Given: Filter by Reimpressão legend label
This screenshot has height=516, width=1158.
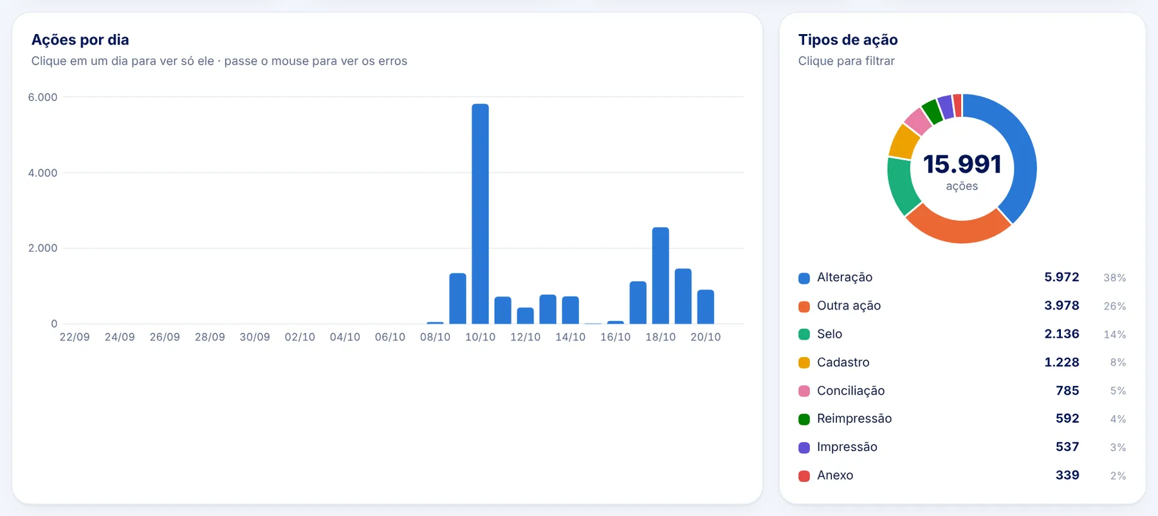Looking at the screenshot, I should (x=854, y=418).
